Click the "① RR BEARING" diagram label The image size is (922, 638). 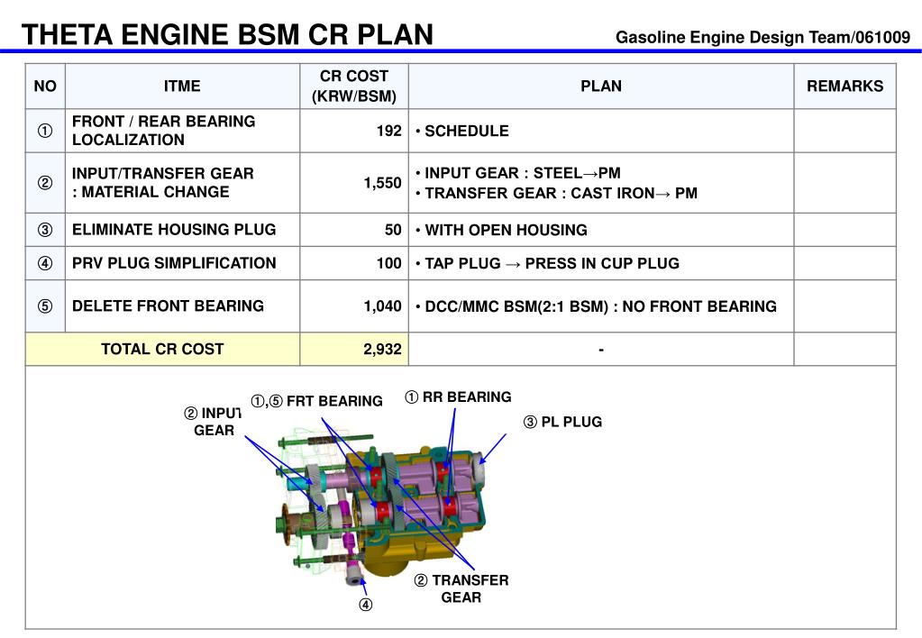pos(458,396)
